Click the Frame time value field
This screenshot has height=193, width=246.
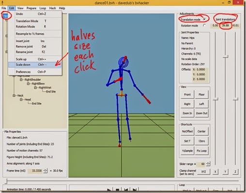(x=35, y=171)
